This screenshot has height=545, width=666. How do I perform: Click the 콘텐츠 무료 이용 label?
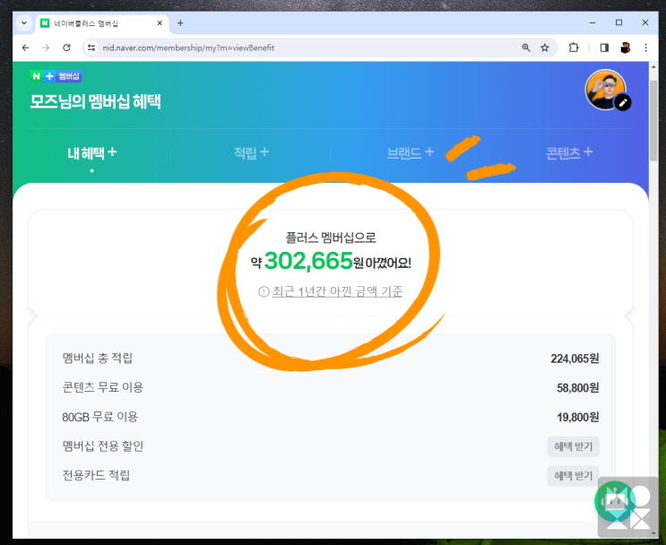point(103,387)
